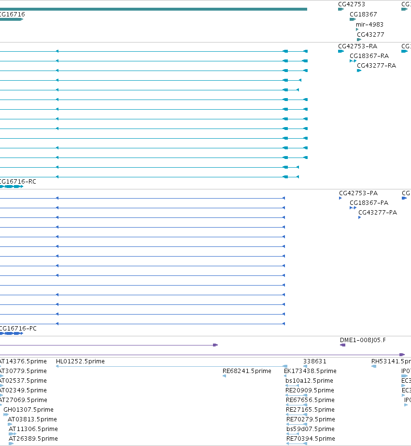This screenshot has height=446, width=411.
Task: Click the AT30779.5prime EST label
Action: coord(23,371)
